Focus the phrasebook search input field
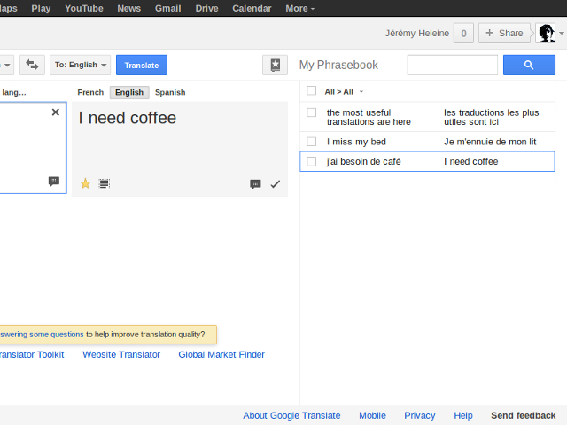The width and height of the screenshot is (567, 425). click(453, 65)
